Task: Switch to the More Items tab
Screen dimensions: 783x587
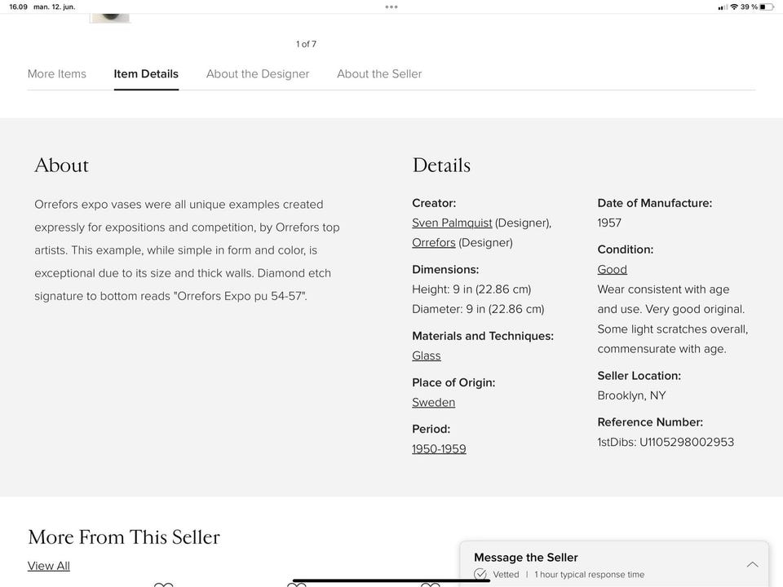Action: pos(57,73)
